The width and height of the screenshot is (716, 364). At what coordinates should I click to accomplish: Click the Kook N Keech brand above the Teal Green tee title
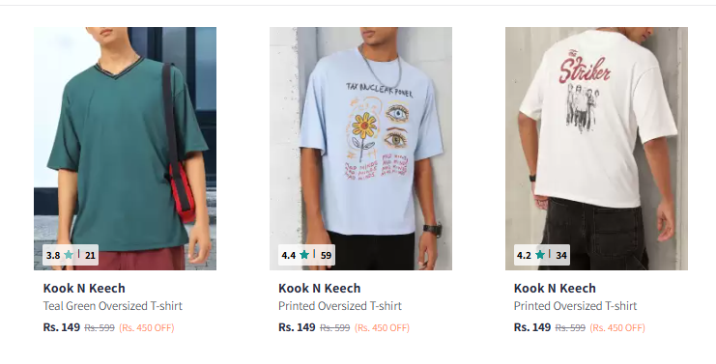84,289
